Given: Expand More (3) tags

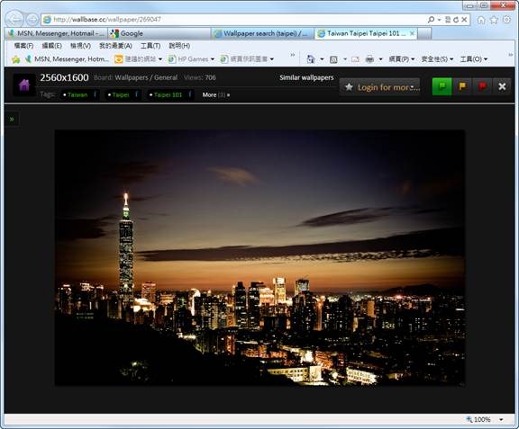Looking at the screenshot, I should point(216,94).
